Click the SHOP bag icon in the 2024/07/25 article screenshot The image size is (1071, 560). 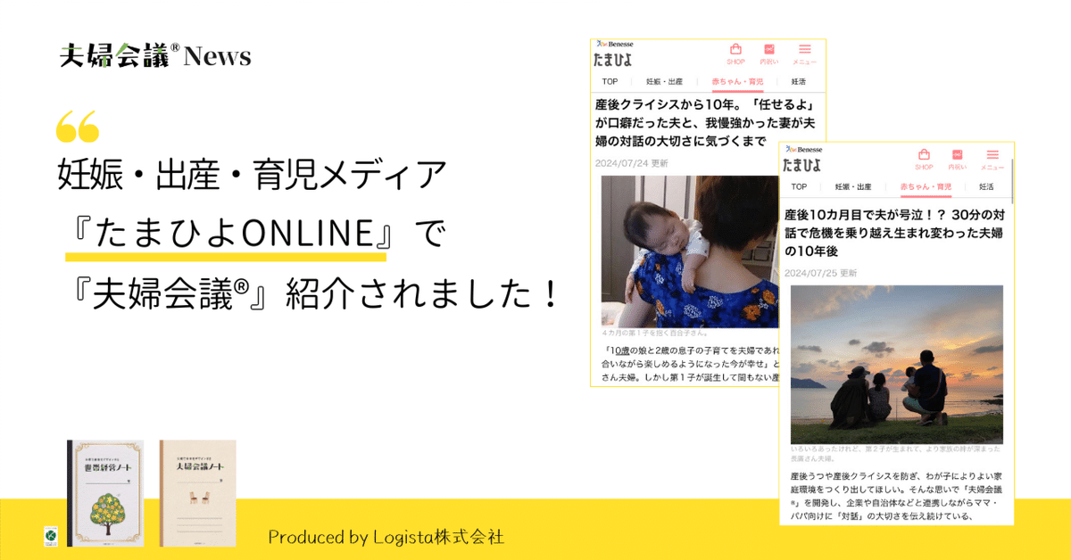(924, 154)
